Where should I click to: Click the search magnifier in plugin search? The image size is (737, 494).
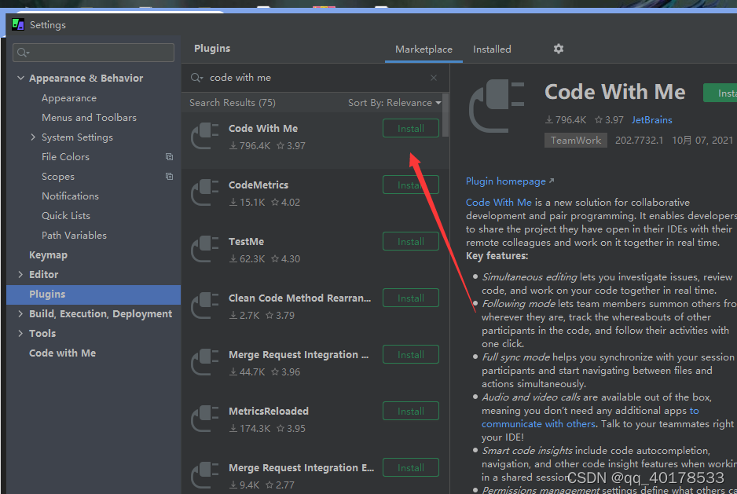point(196,78)
